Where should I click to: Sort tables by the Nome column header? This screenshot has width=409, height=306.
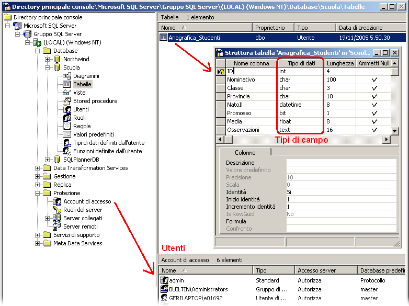click(x=205, y=28)
